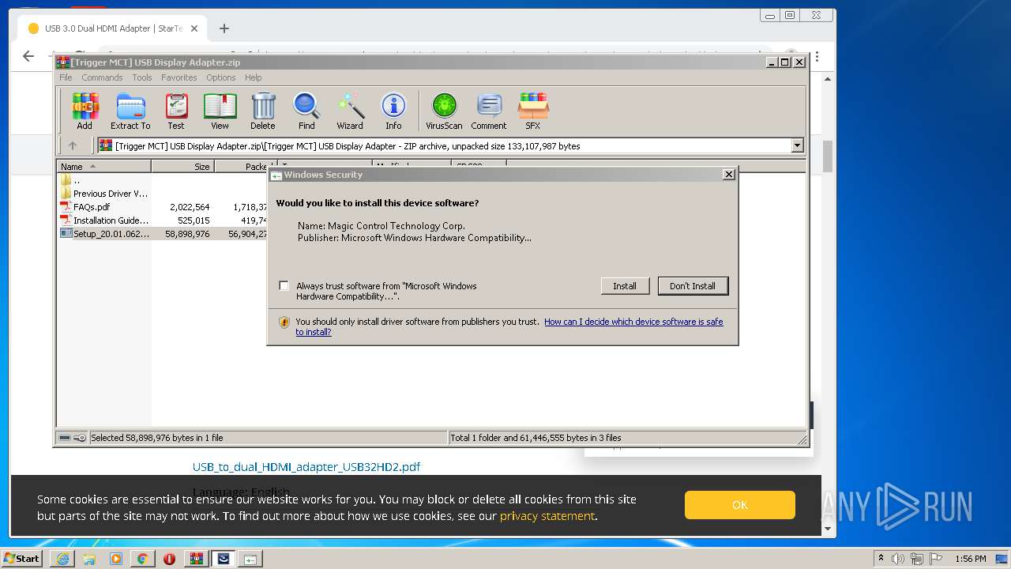1011x569 pixels.
Task: Switch to Chrome in the taskbar
Action: [x=142, y=559]
